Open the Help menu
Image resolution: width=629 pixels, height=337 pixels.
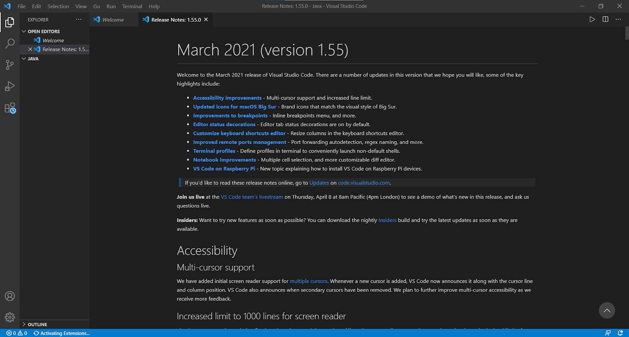click(x=154, y=6)
